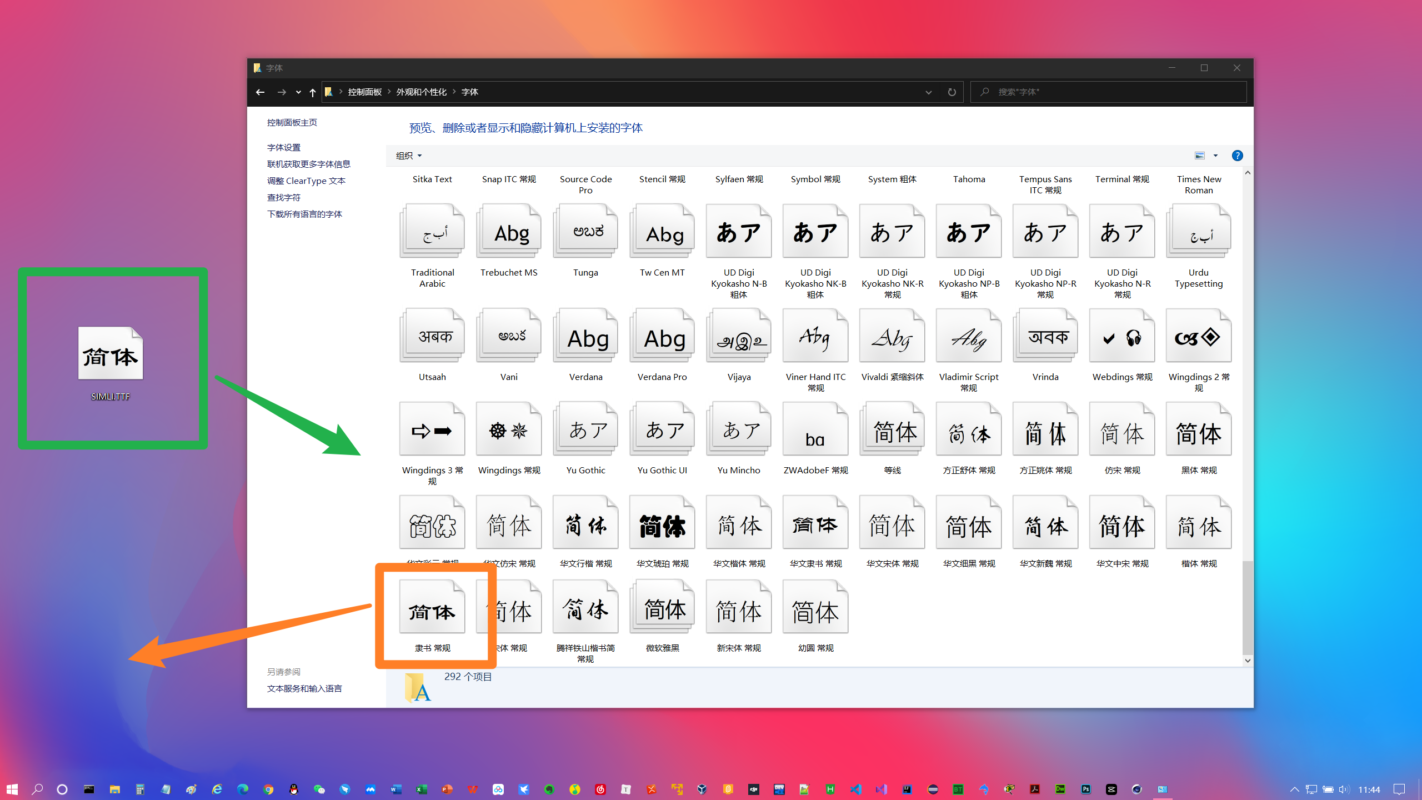Select the ZWAdobeF 常规 font icon

815,429
